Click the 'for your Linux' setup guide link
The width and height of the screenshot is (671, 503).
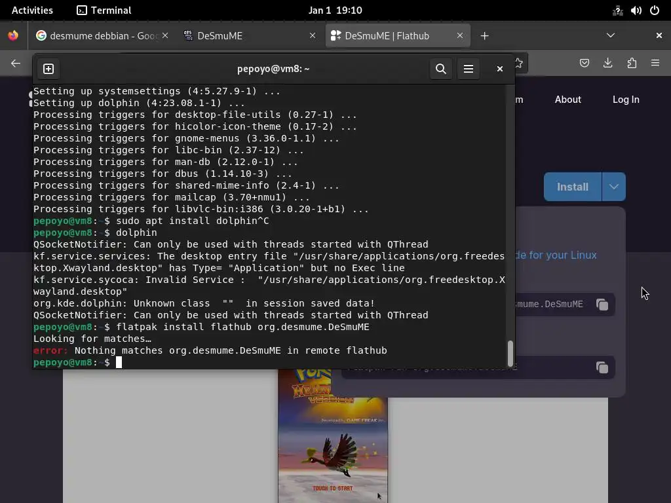click(x=556, y=255)
